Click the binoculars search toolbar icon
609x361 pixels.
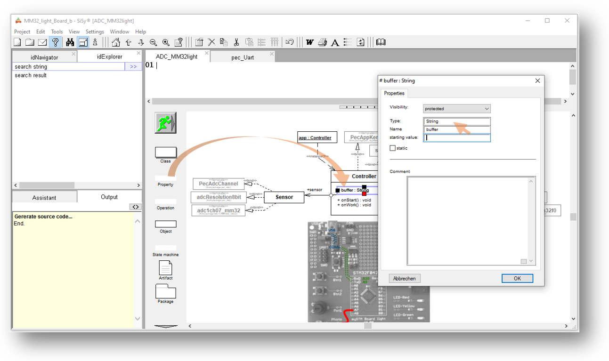pos(70,42)
